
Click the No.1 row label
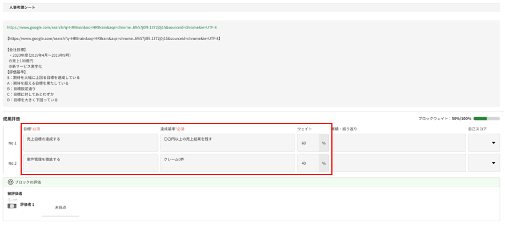tap(13, 143)
